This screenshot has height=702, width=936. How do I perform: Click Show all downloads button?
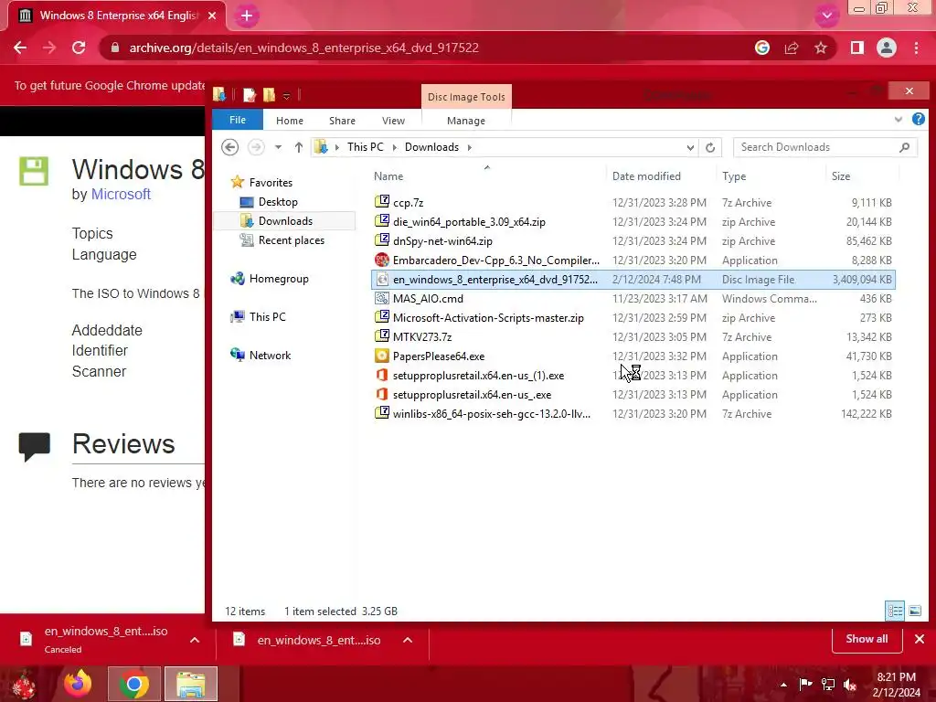pos(867,639)
